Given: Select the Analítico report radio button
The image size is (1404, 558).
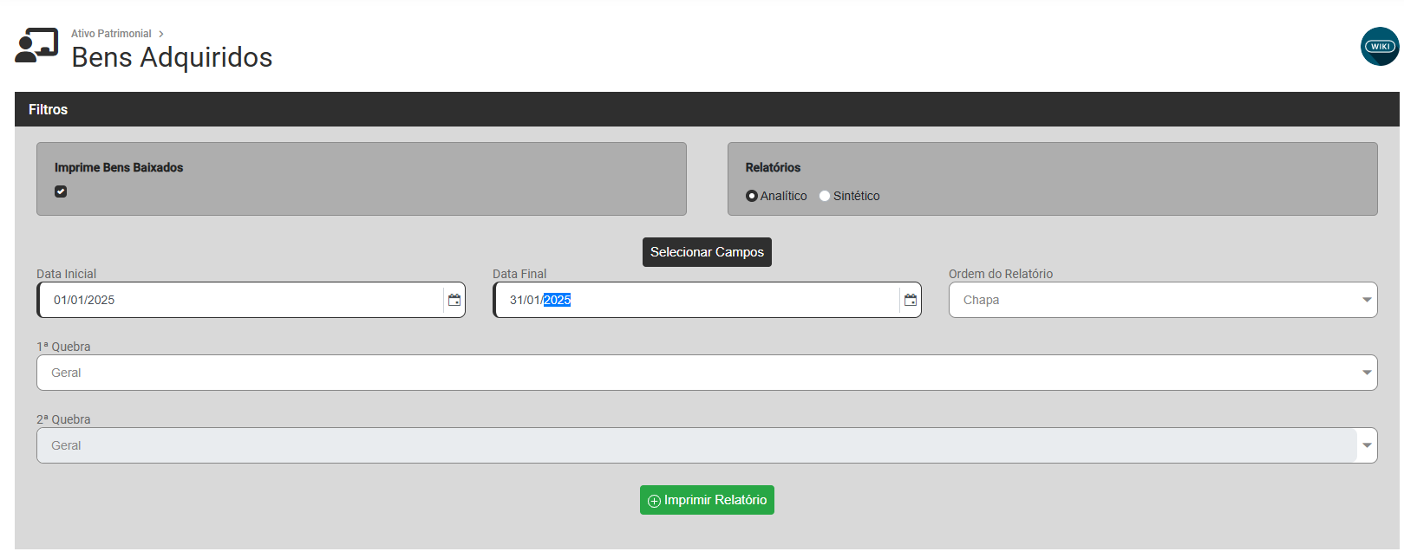Looking at the screenshot, I should point(752,196).
